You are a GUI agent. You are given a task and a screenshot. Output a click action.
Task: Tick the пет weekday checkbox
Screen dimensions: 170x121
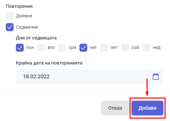pyautogui.click(x=104, y=48)
